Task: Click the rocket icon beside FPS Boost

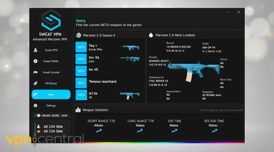Action: [36, 83]
